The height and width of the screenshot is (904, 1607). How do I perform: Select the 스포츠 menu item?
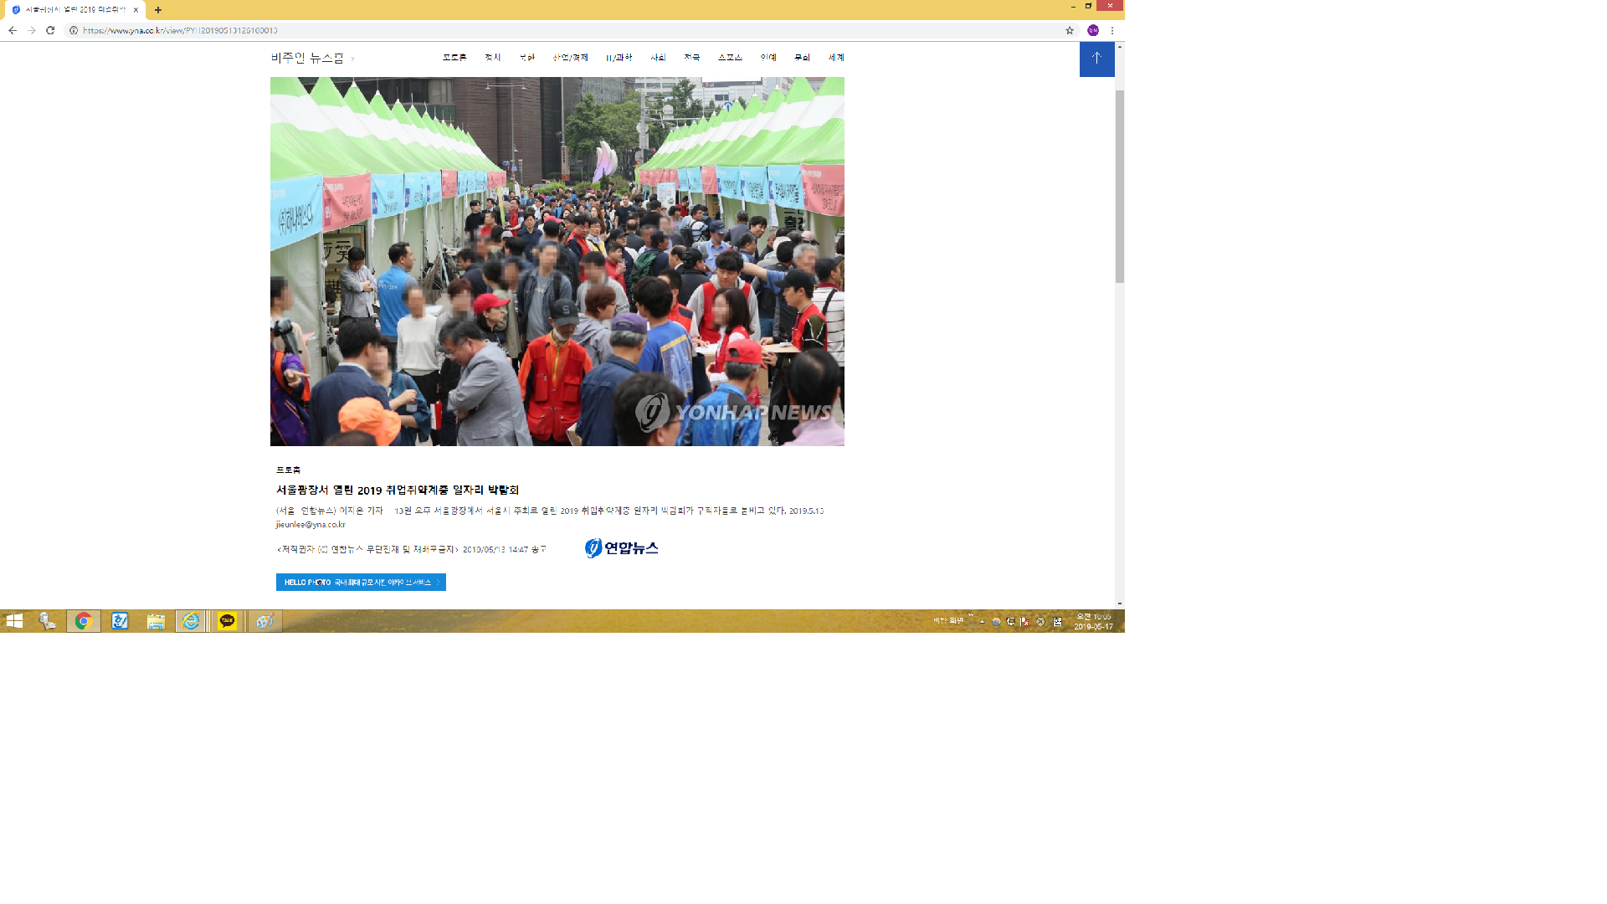click(730, 58)
